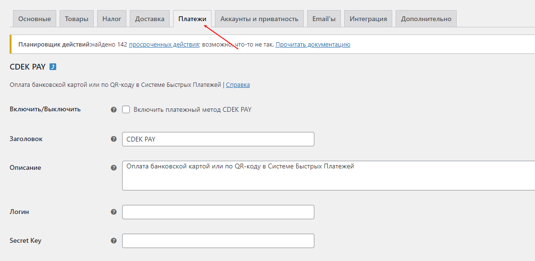
Task: Click help icon next to Заголовок
Action: tap(114, 139)
